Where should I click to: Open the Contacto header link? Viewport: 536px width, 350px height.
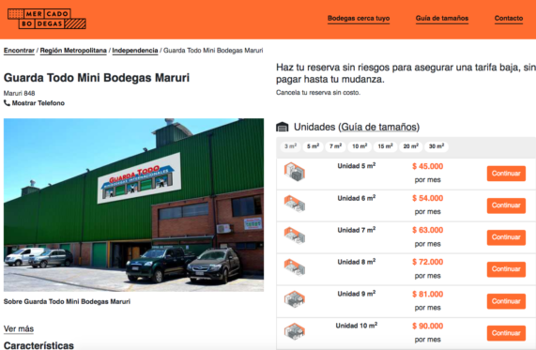[509, 18]
